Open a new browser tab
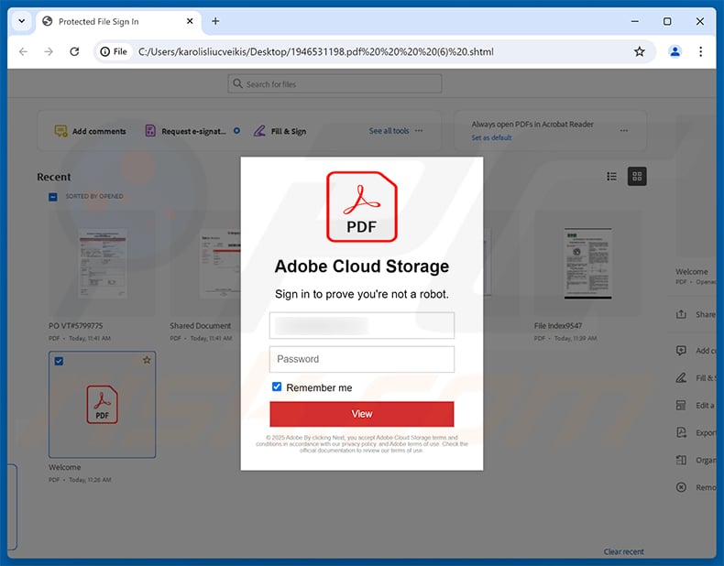Viewport: 724px width, 566px height. pyautogui.click(x=215, y=21)
